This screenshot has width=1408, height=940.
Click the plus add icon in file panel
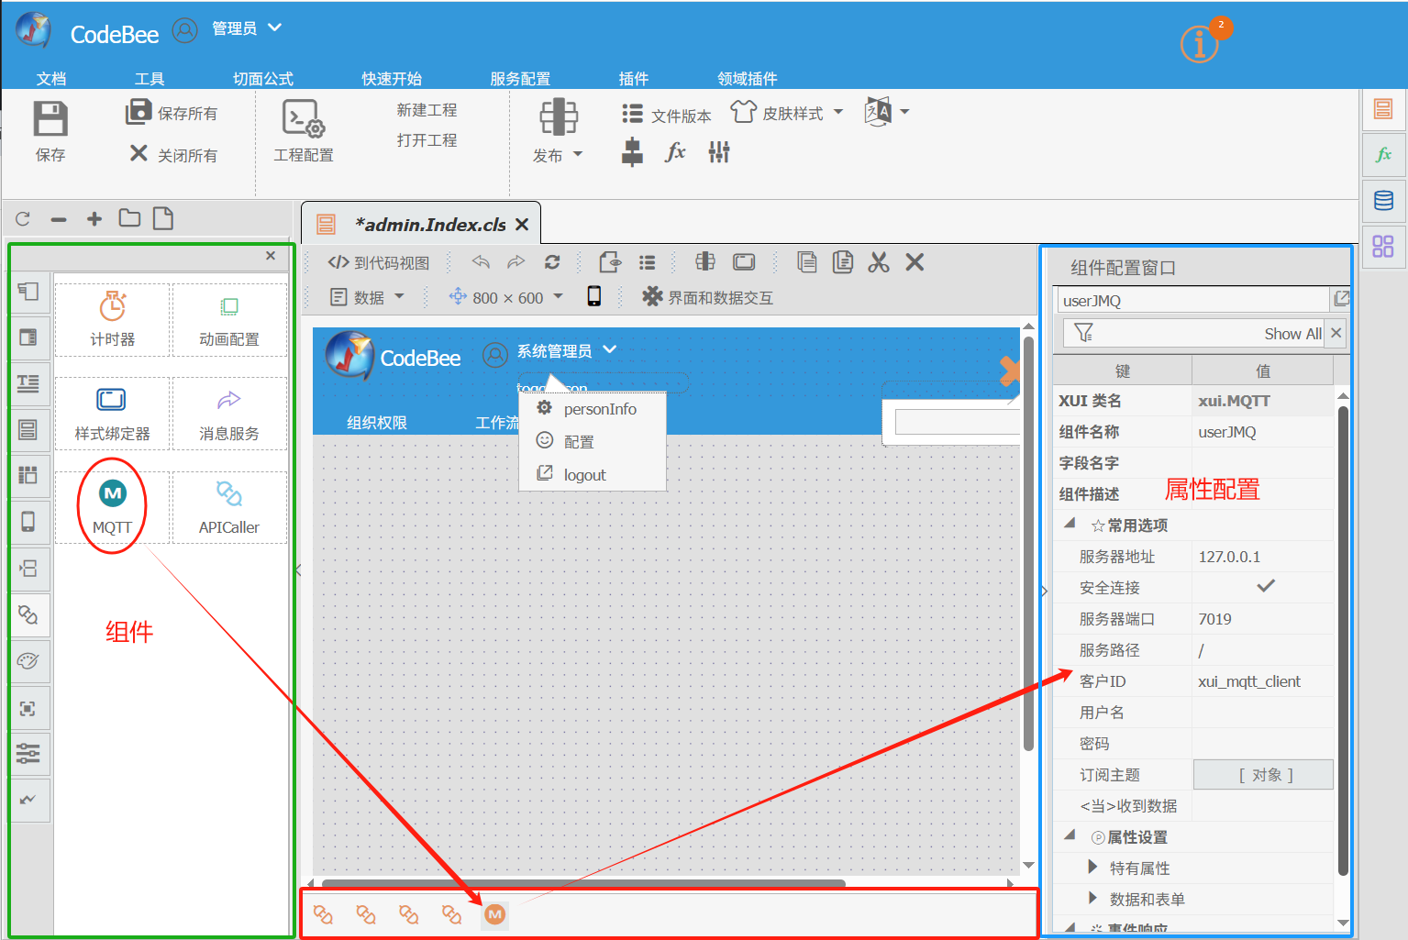(94, 218)
